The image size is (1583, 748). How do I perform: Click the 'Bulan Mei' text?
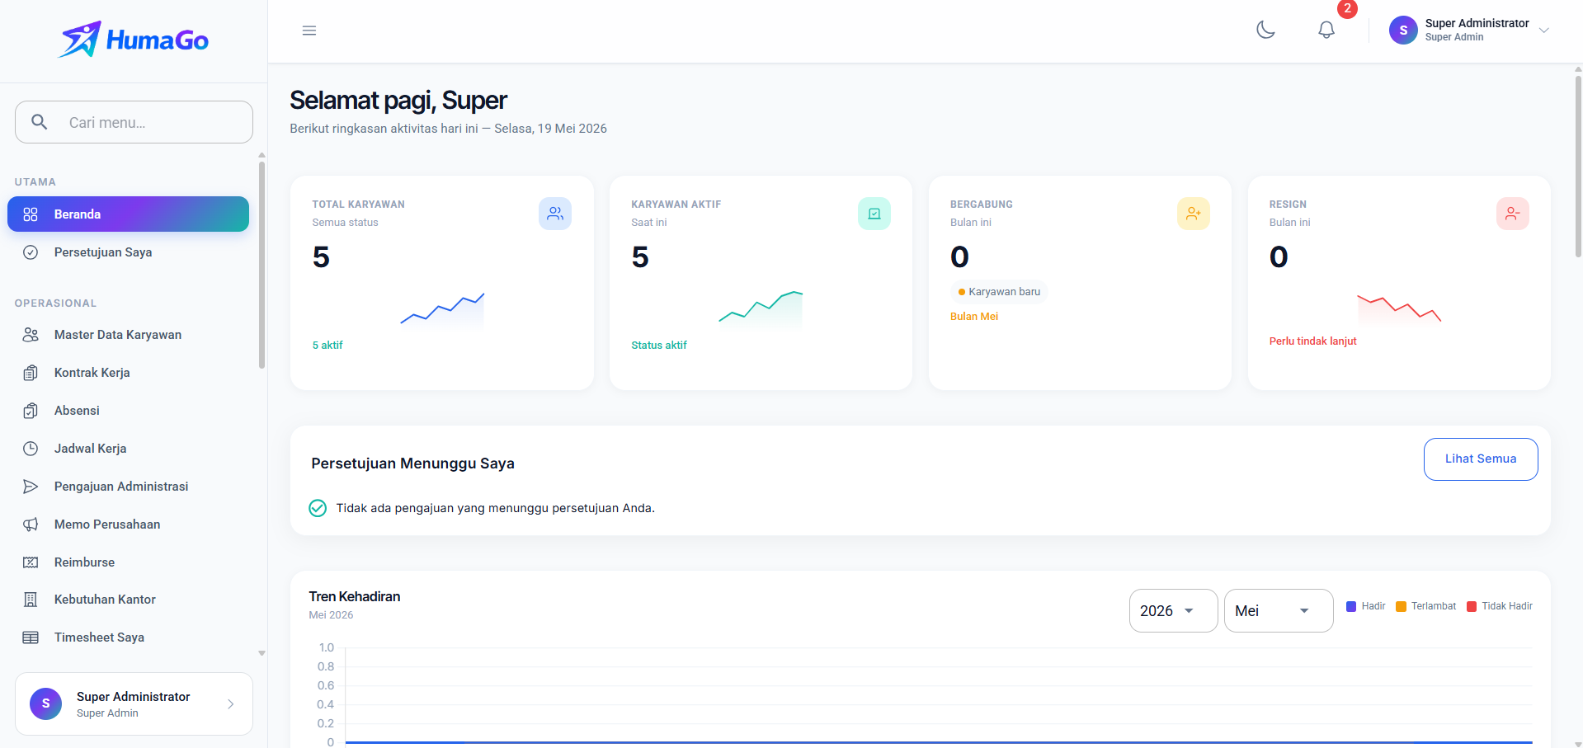click(974, 317)
